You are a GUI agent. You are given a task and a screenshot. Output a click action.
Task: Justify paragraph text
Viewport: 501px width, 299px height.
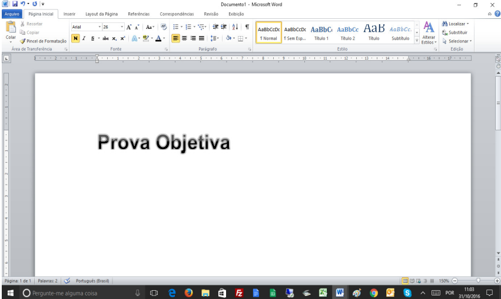(x=201, y=38)
